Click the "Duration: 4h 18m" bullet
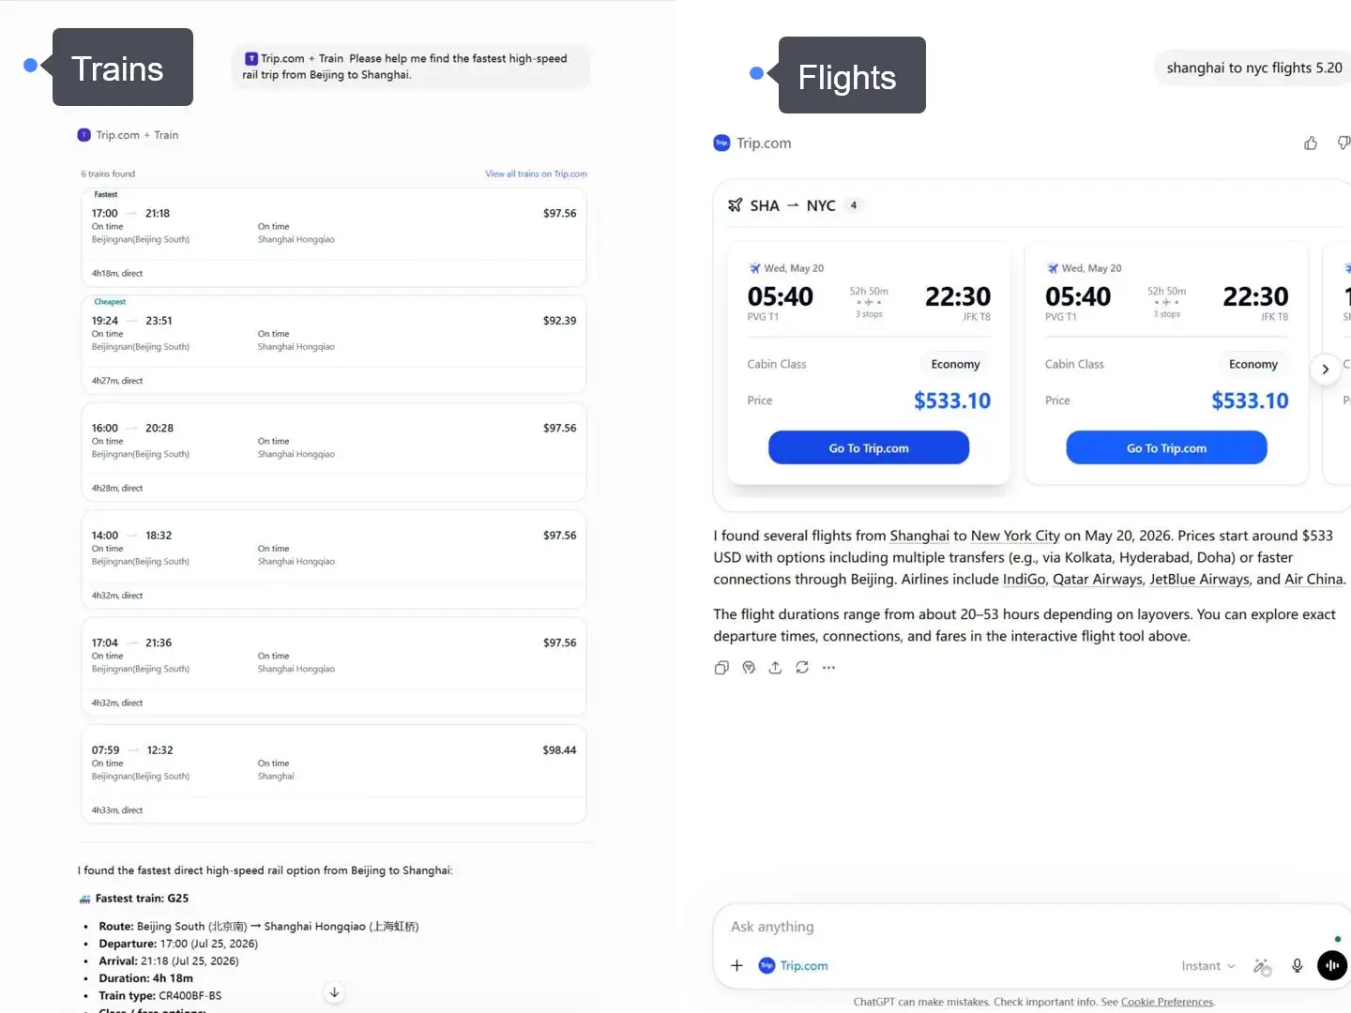Screen dimensions: 1351x1013 146,978
